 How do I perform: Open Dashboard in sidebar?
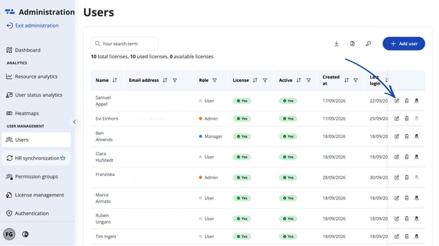pos(36,50)
